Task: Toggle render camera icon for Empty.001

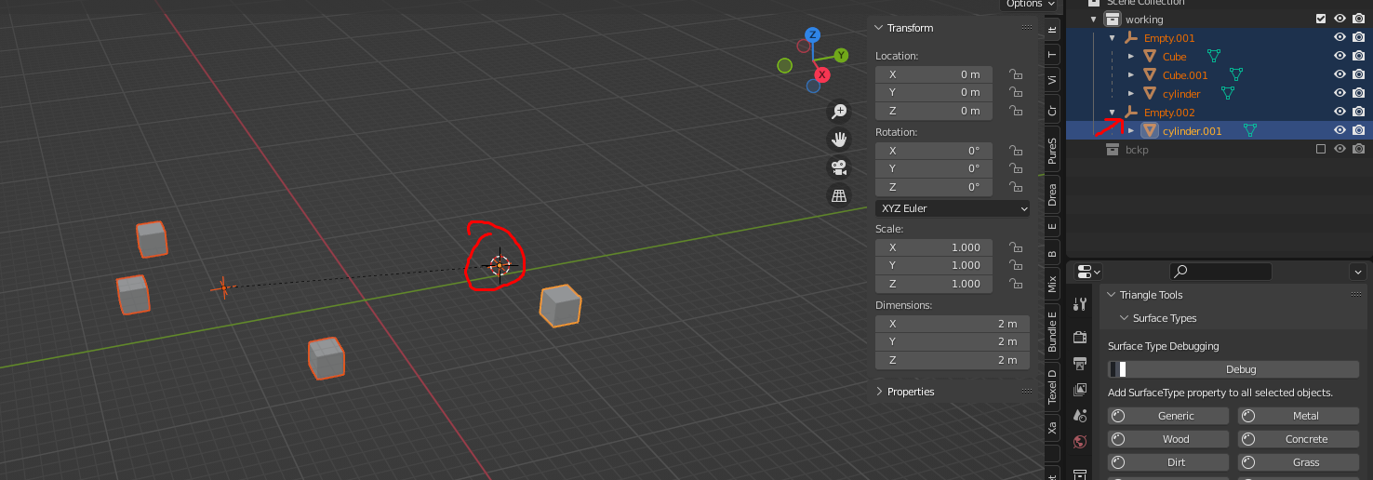Action: 1358,37
